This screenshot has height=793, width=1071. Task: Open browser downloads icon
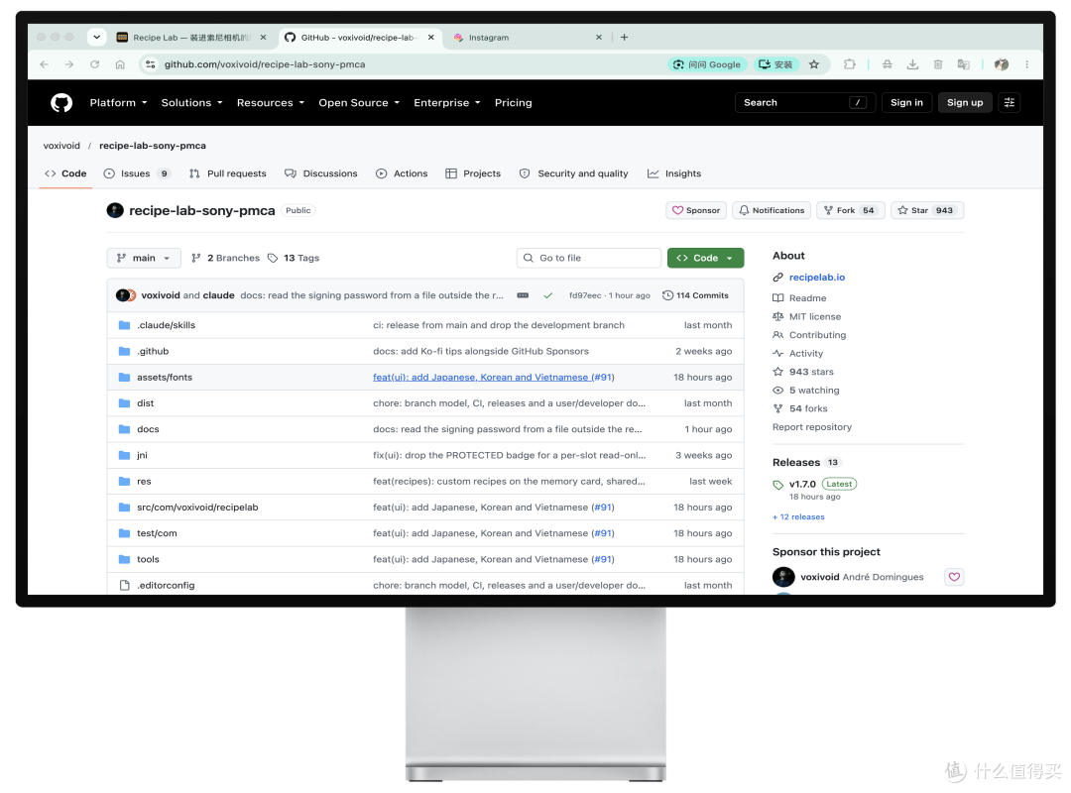[912, 64]
